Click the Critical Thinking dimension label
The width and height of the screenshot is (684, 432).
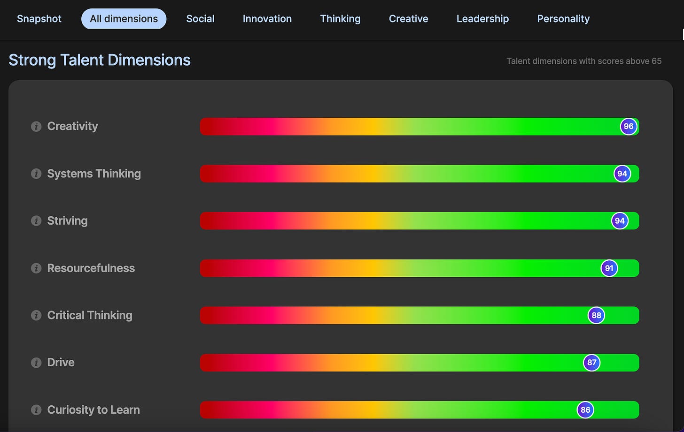90,316
